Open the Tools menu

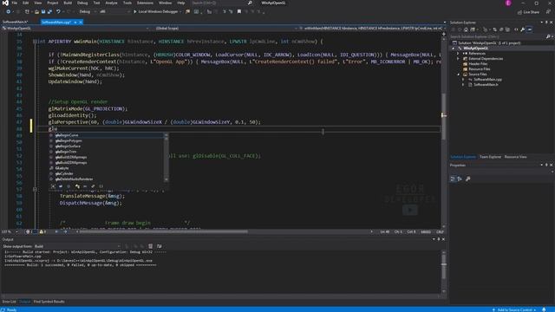click(127, 3)
